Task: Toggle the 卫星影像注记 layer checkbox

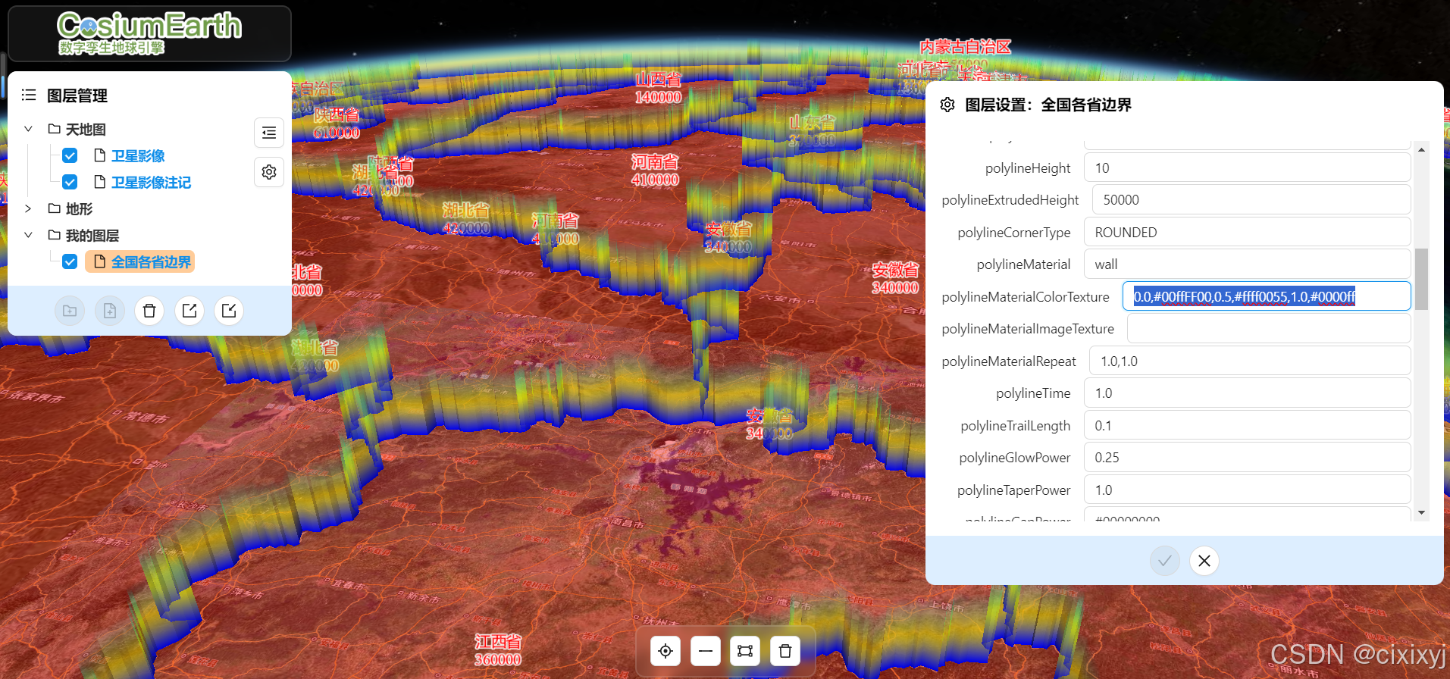Action: point(70,182)
